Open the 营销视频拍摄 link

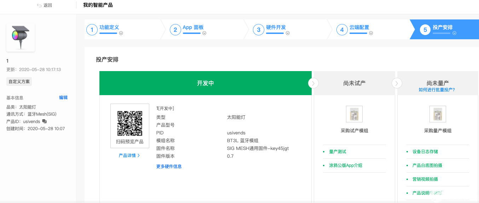[425, 179]
